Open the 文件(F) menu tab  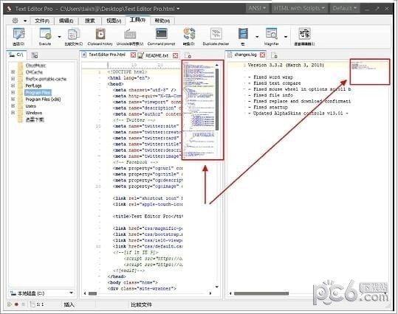(42, 21)
